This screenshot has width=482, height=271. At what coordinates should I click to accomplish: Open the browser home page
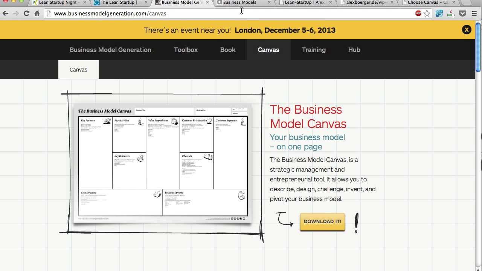click(37, 14)
